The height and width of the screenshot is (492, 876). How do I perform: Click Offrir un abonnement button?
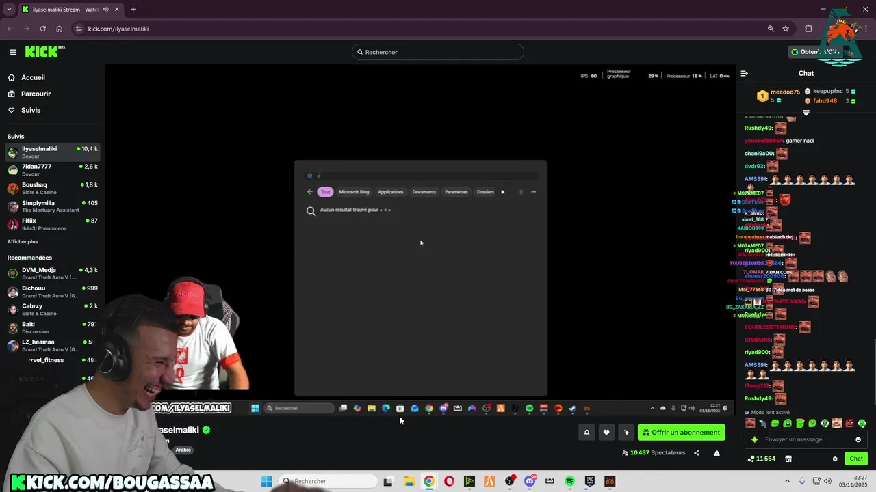tap(681, 432)
